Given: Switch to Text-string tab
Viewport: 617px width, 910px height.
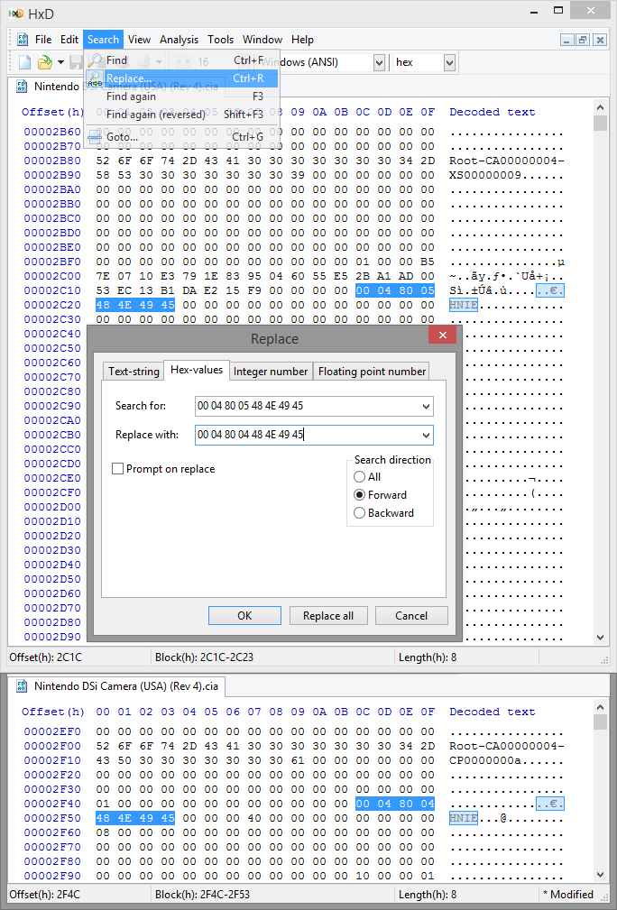Looking at the screenshot, I should [134, 372].
